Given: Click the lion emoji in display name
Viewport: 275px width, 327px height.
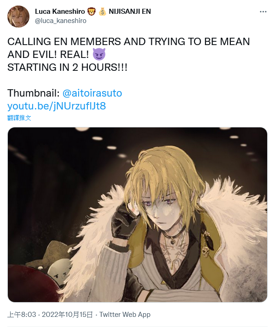Looking at the screenshot, I should pos(91,11).
